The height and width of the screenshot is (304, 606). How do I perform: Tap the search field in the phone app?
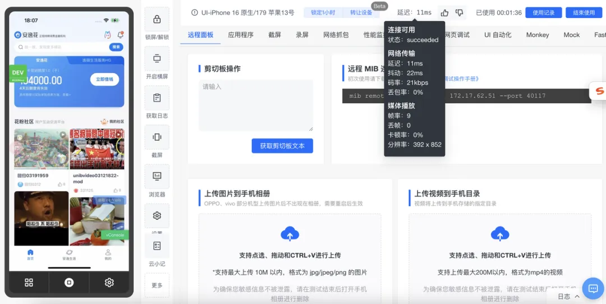click(62, 47)
